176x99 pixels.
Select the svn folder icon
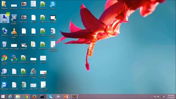[x=34, y=45]
